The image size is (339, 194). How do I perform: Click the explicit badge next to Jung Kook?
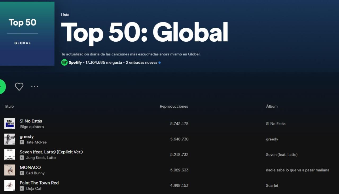21,158
